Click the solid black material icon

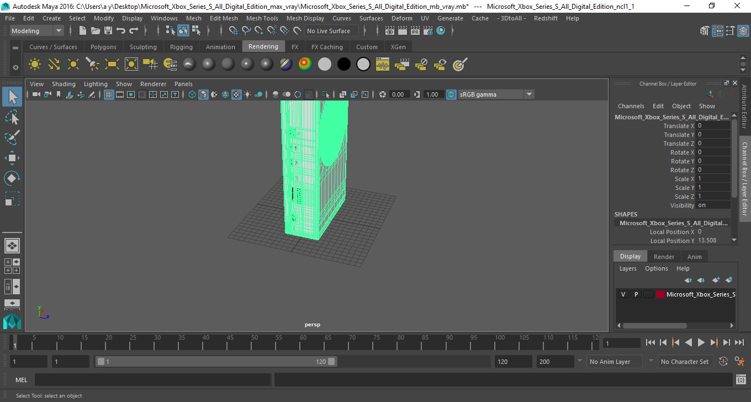click(x=343, y=65)
